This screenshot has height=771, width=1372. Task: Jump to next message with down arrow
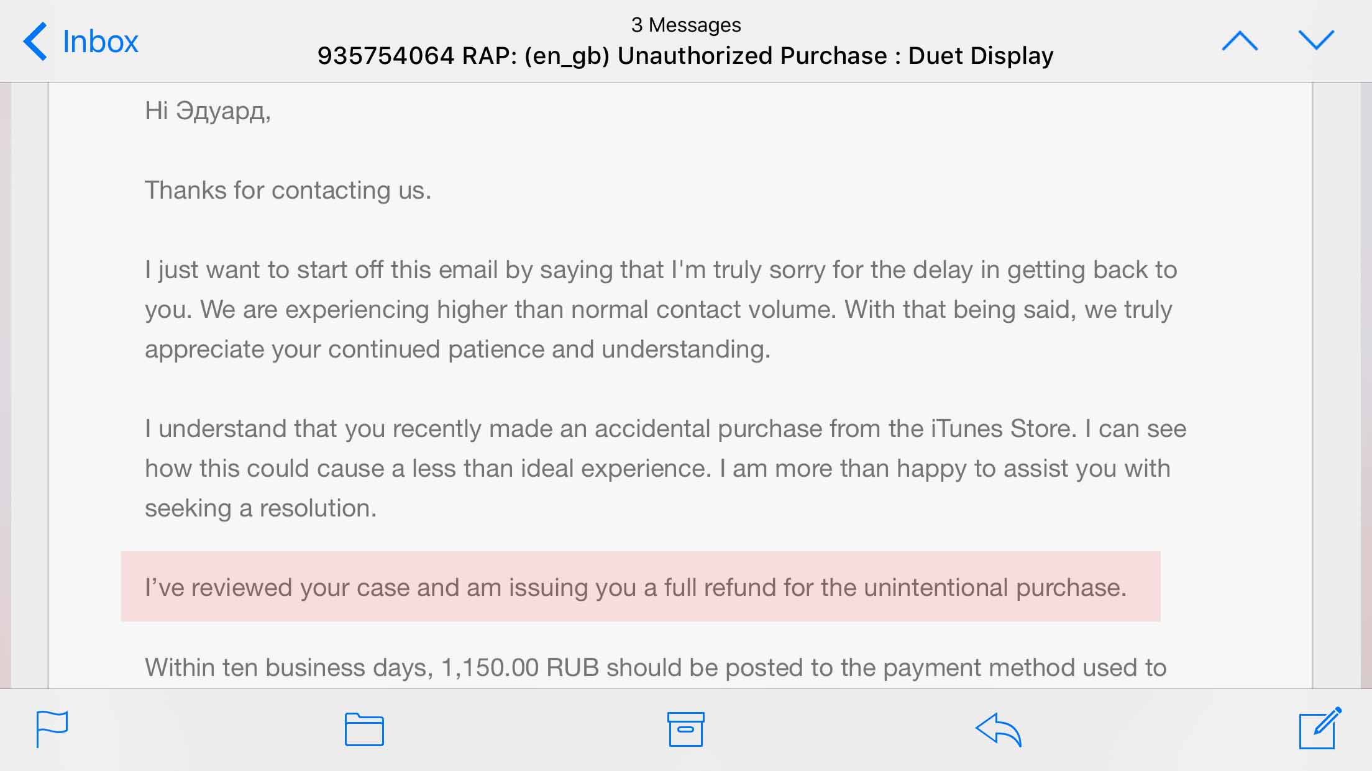(1316, 40)
